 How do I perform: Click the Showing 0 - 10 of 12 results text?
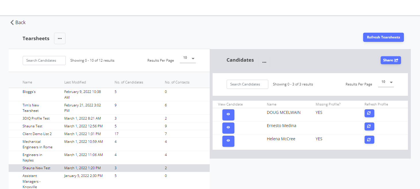tap(92, 61)
